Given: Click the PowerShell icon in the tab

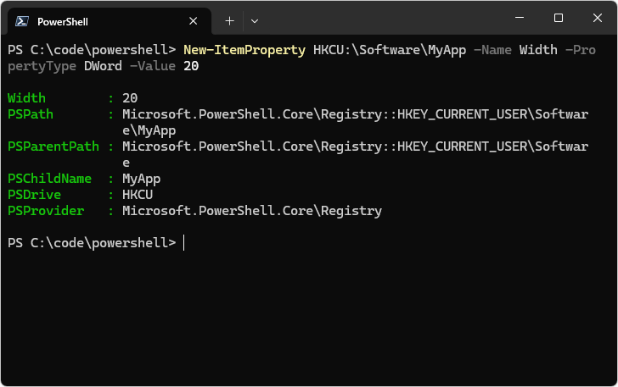Looking at the screenshot, I should pyautogui.click(x=22, y=21).
